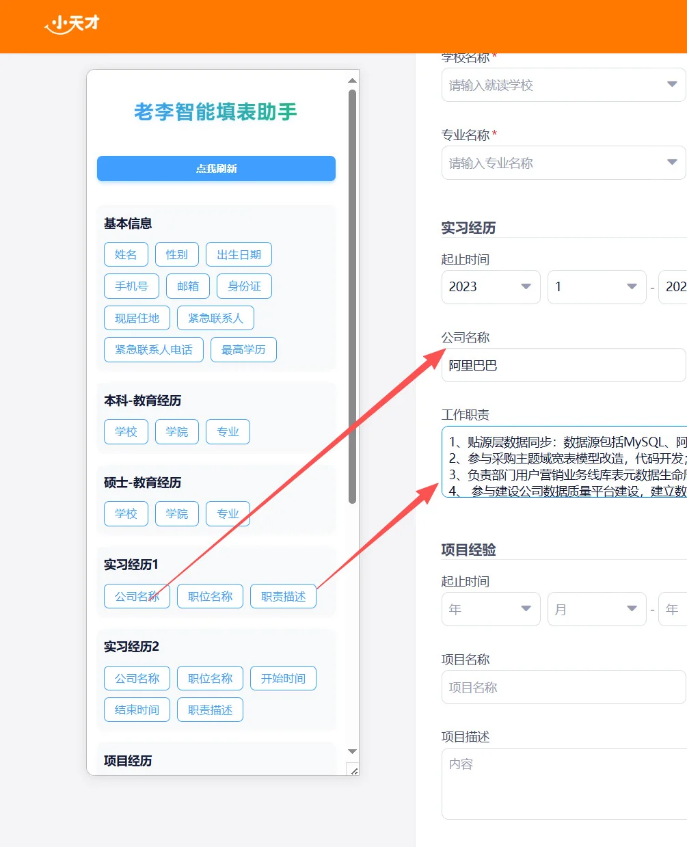
Task: Click 学院 under 本科-教育经历
Action: (177, 431)
